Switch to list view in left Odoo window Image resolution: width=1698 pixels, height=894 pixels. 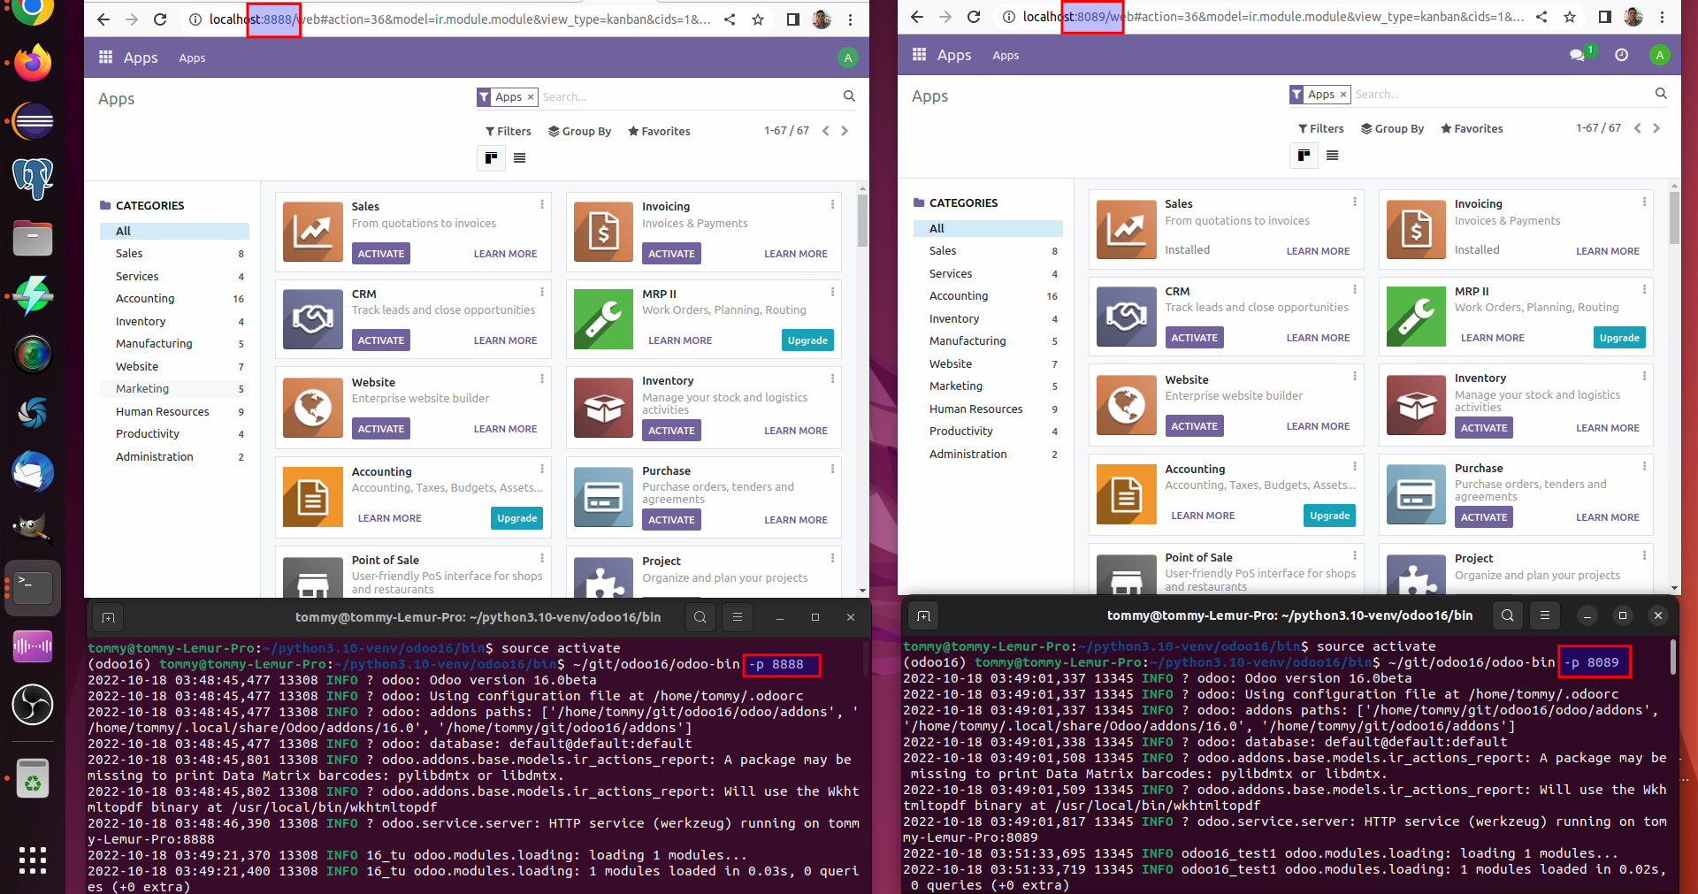point(519,158)
